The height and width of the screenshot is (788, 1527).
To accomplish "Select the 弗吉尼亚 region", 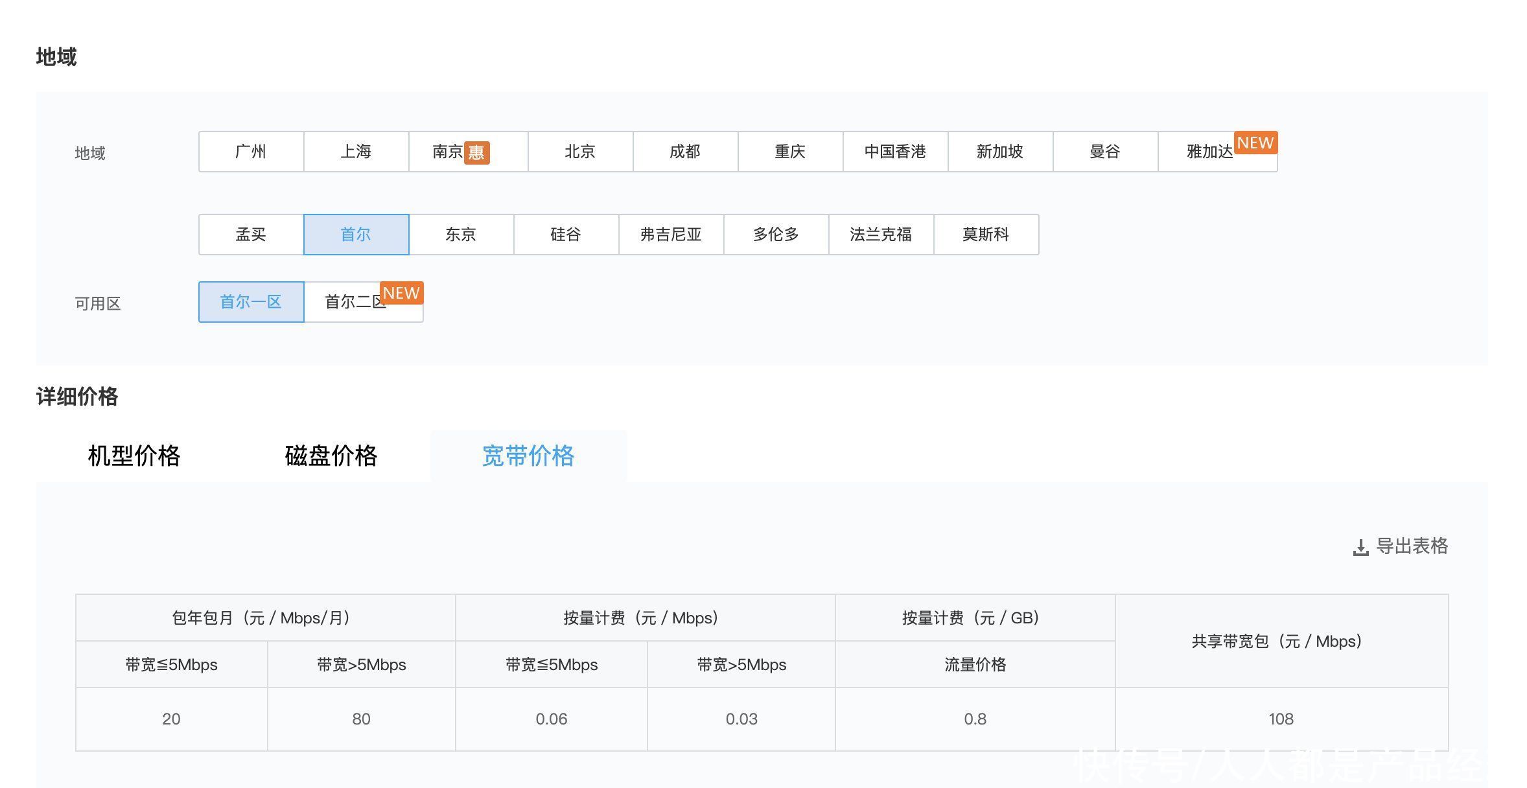I will pos(671,235).
